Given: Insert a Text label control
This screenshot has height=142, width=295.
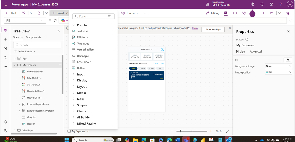Looking at the screenshot, I should (x=82, y=31).
